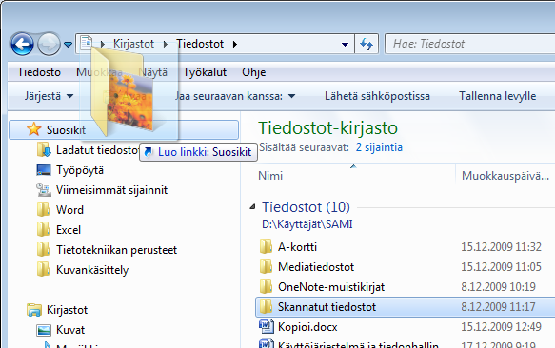Click the Kuvat pictures library icon

click(x=44, y=330)
